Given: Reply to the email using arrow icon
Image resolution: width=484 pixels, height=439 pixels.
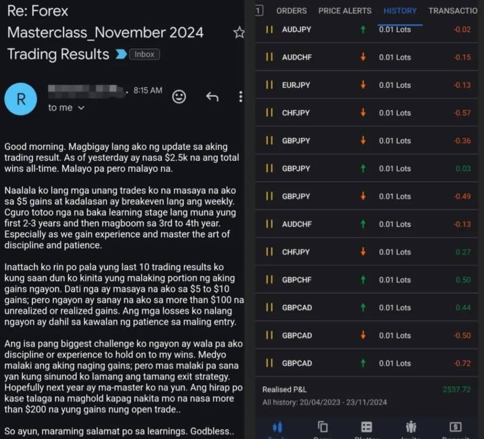Looking at the screenshot, I should 212,97.
